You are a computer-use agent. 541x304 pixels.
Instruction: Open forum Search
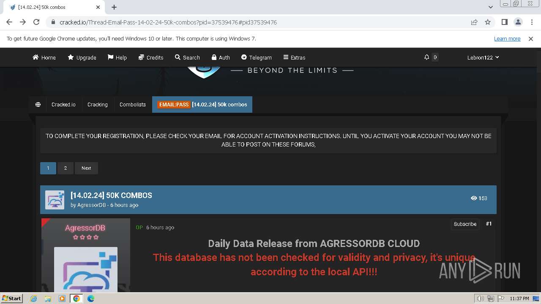pos(187,57)
